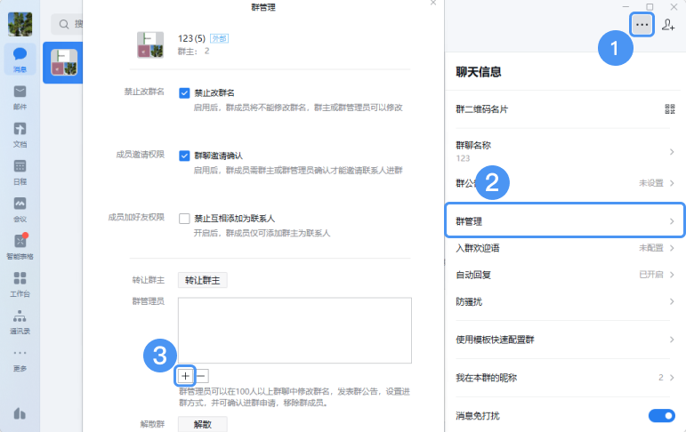
Task: Toggle 消息免打扰 switch off
Action: pyautogui.click(x=661, y=415)
